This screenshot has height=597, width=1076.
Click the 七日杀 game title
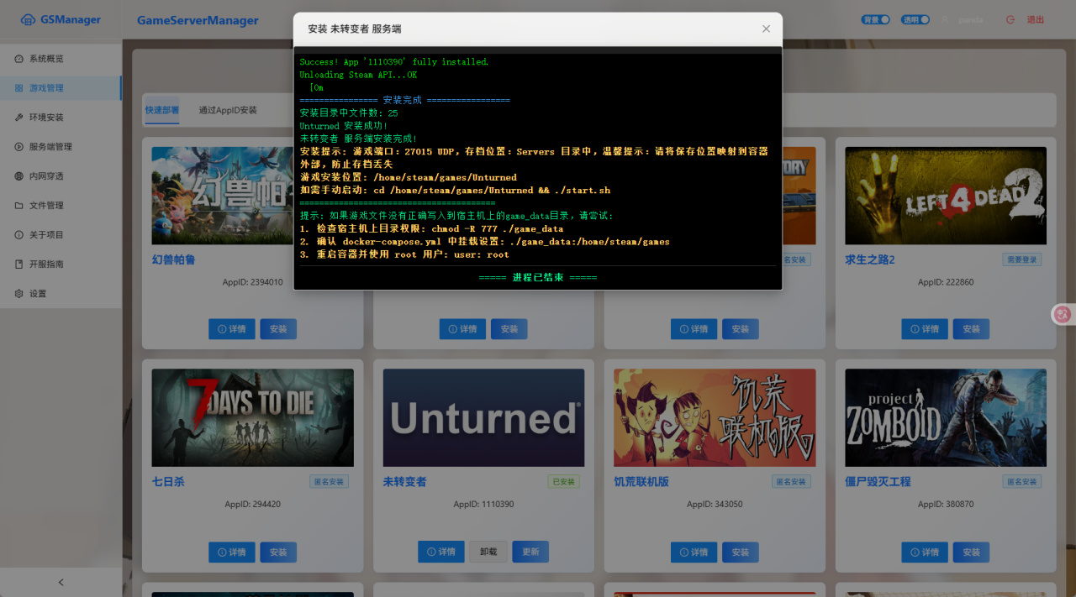pos(168,482)
